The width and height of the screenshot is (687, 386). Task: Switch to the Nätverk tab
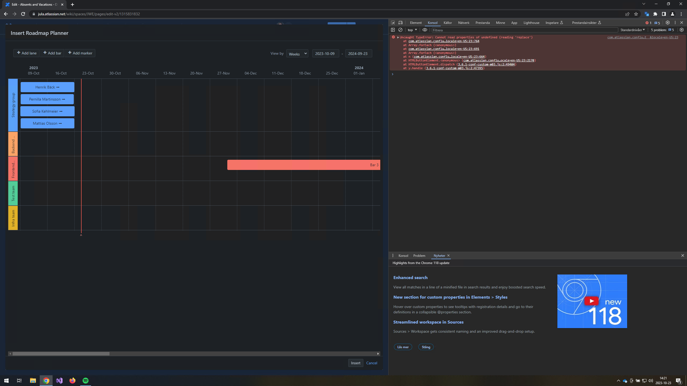tap(464, 23)
